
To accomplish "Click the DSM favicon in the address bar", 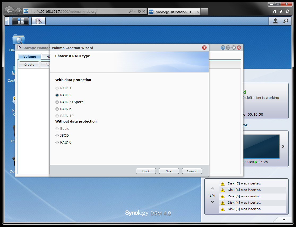I will click(26, 11).
